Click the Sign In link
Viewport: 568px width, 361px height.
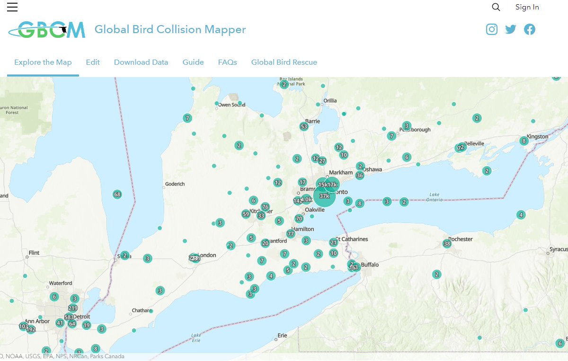(x=527, y=7)
